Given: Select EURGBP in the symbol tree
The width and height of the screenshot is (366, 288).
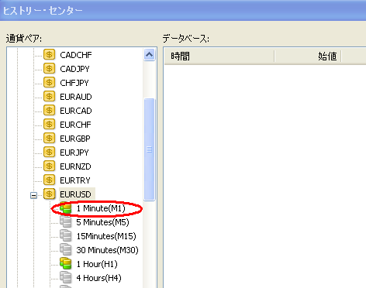Looking at the screenshot, I should [x=75, y=139].
